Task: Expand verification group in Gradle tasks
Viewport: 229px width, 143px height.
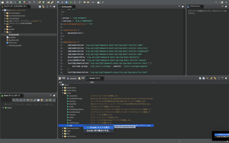Action: coord(63,136)
